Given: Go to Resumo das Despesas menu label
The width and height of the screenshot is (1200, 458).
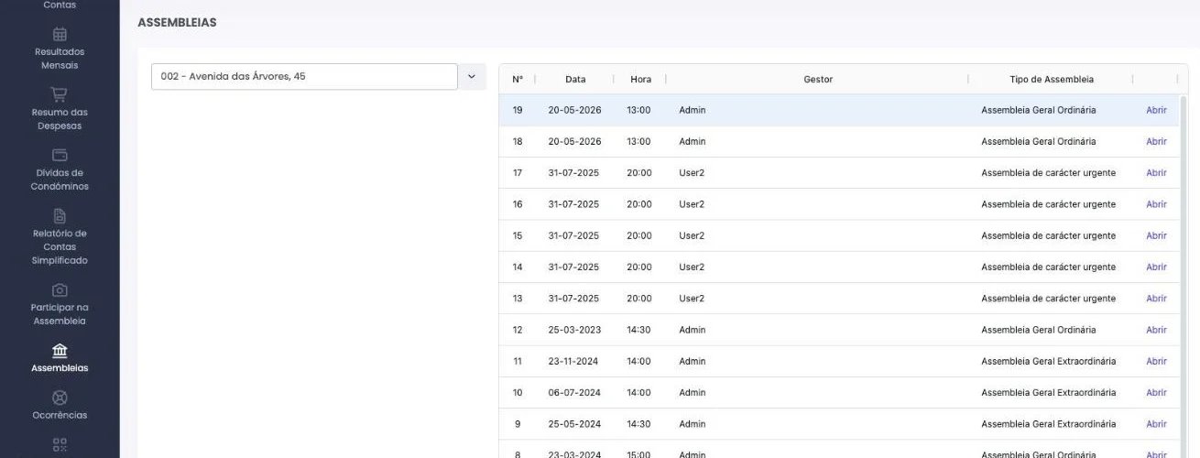Looking at the screenshot, I should 60,119.
